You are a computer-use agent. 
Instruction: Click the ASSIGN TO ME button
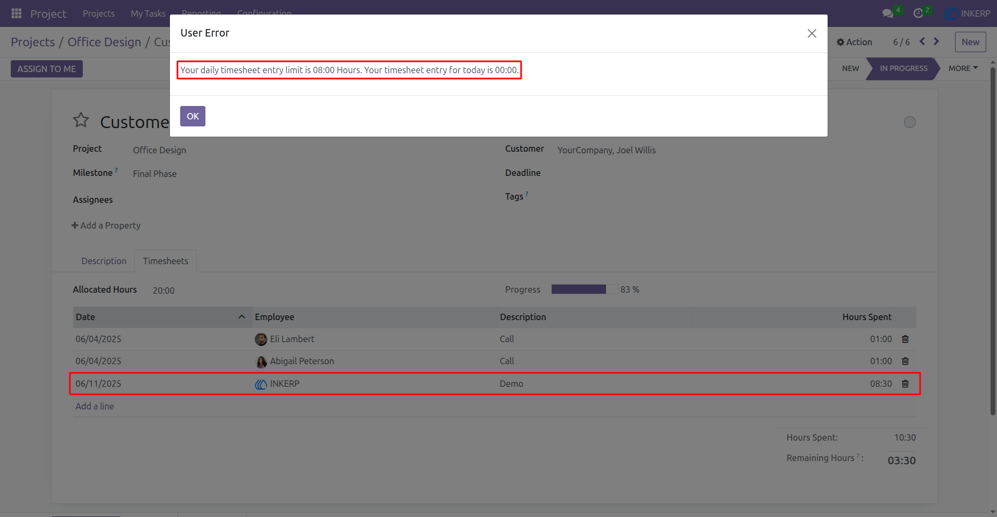(47, 69)
